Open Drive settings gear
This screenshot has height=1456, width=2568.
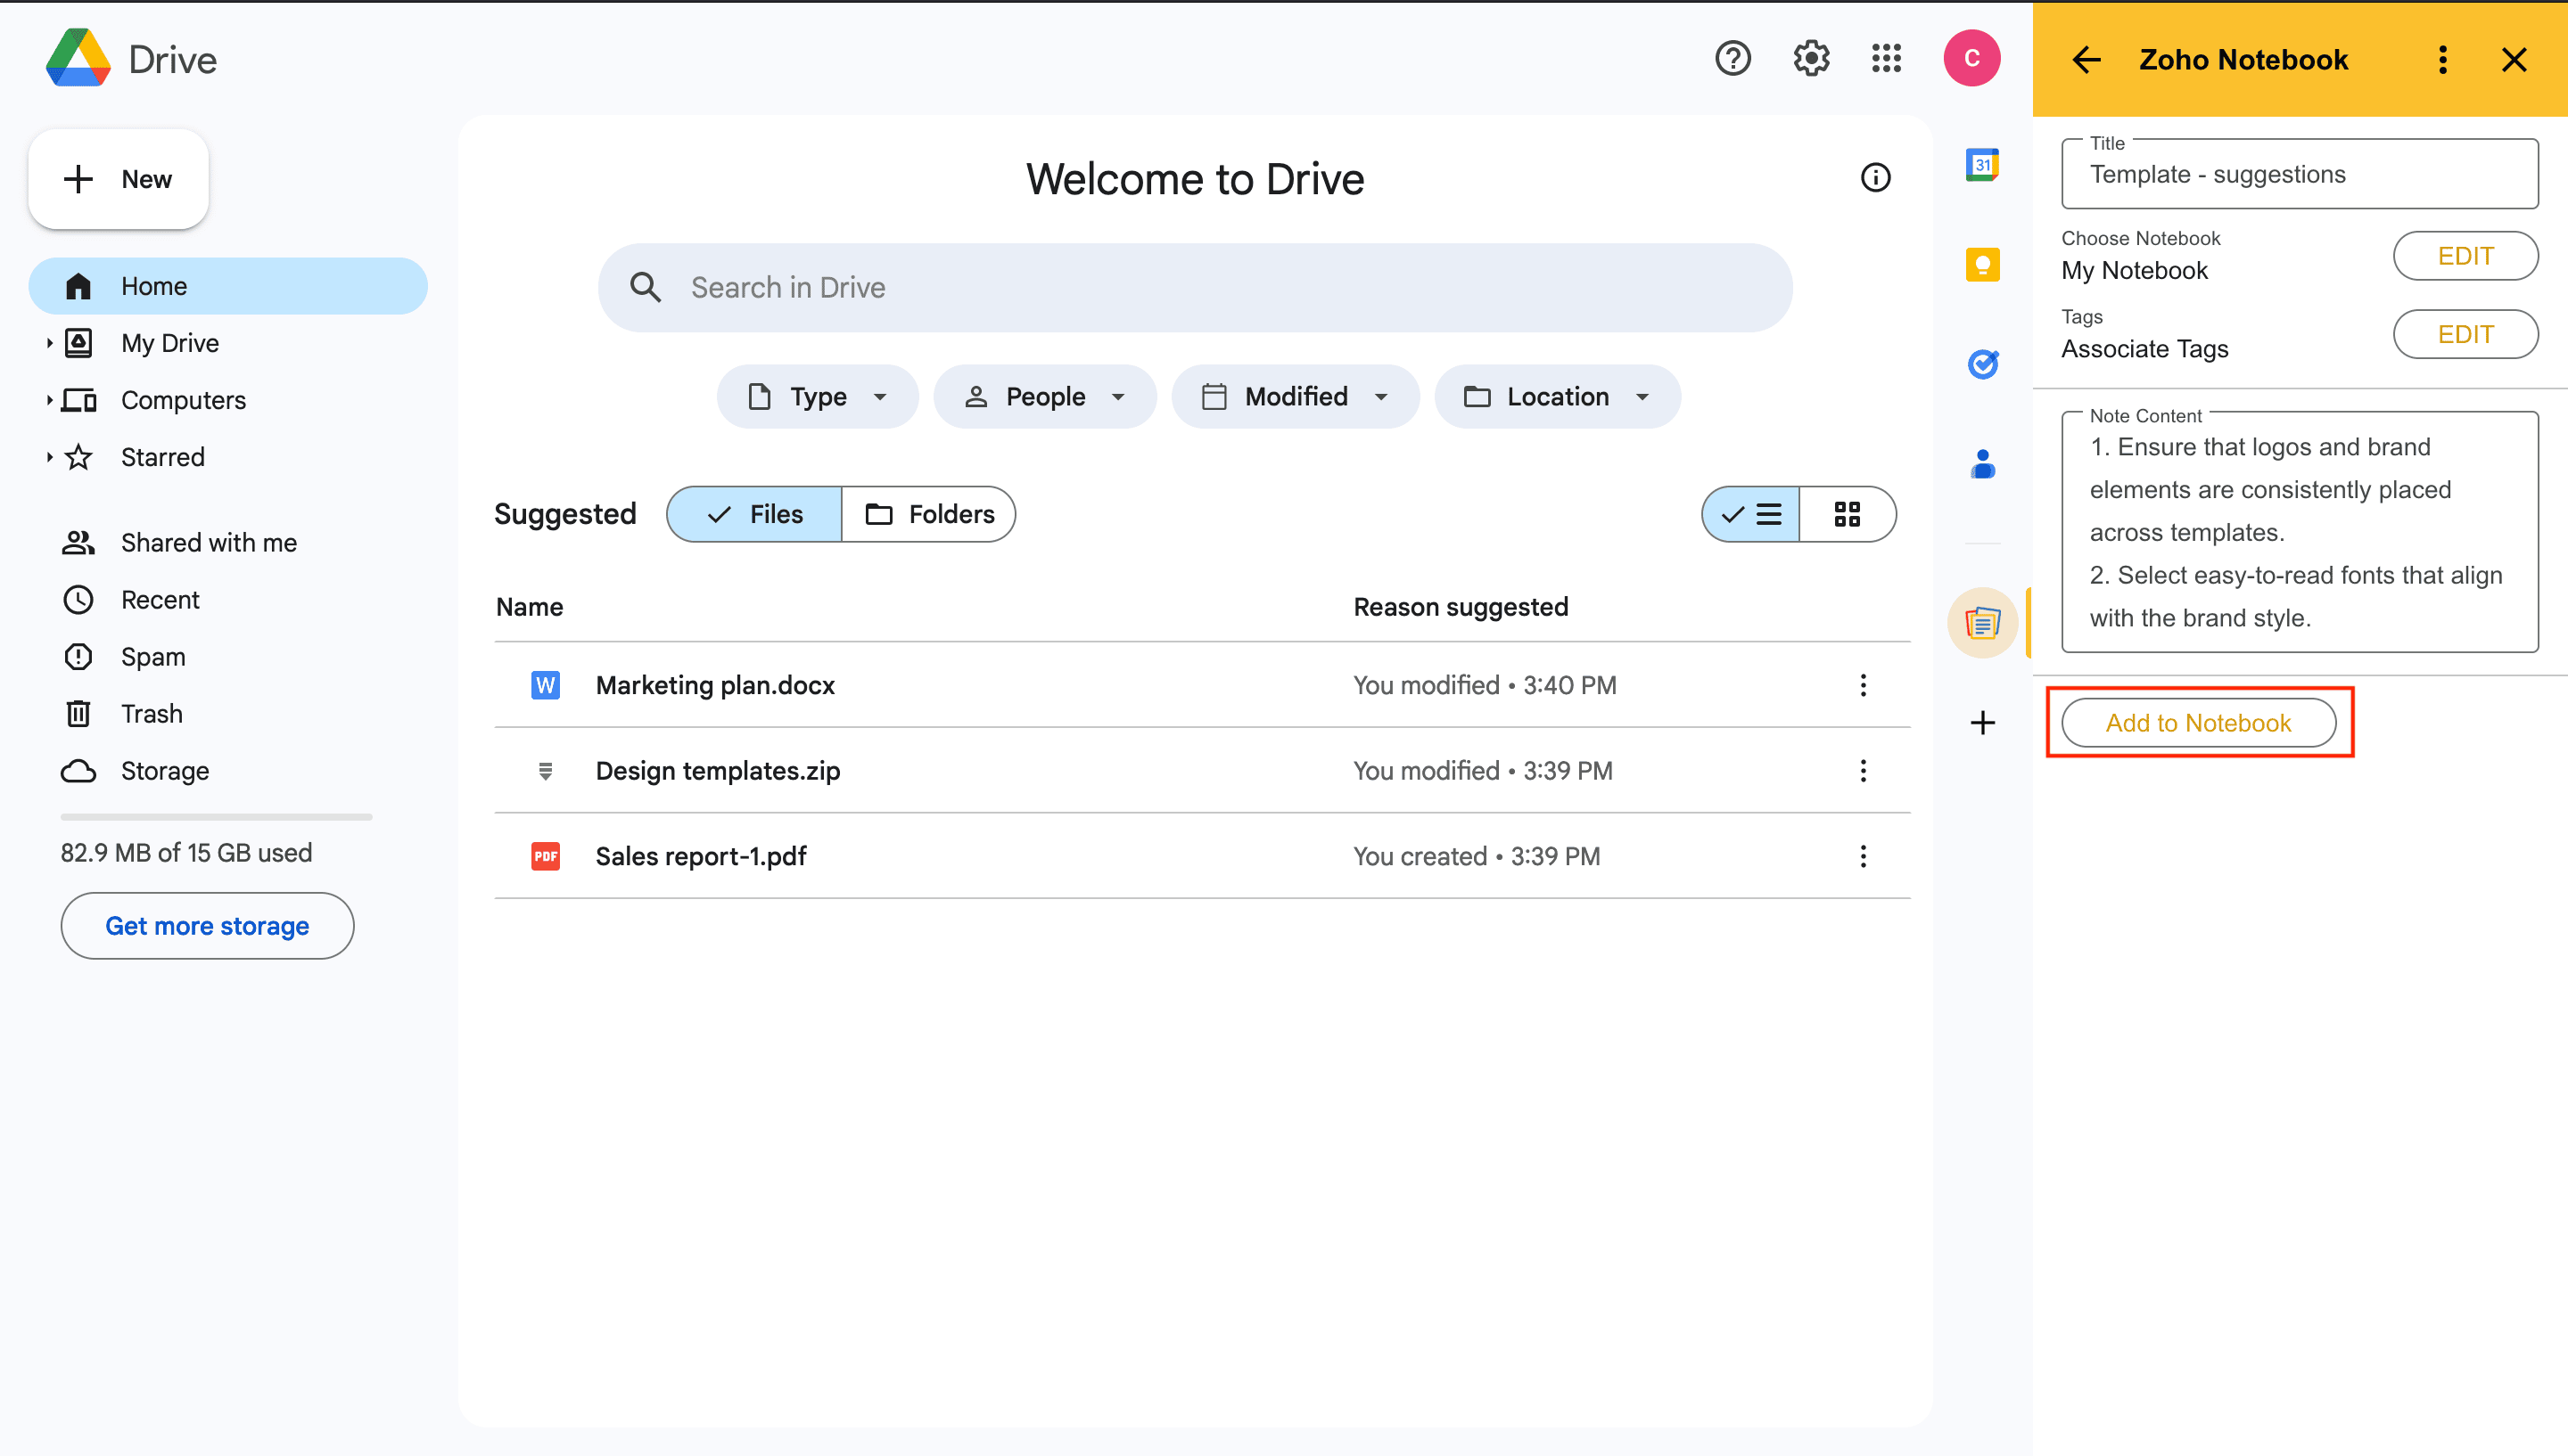click(1811, 59)
